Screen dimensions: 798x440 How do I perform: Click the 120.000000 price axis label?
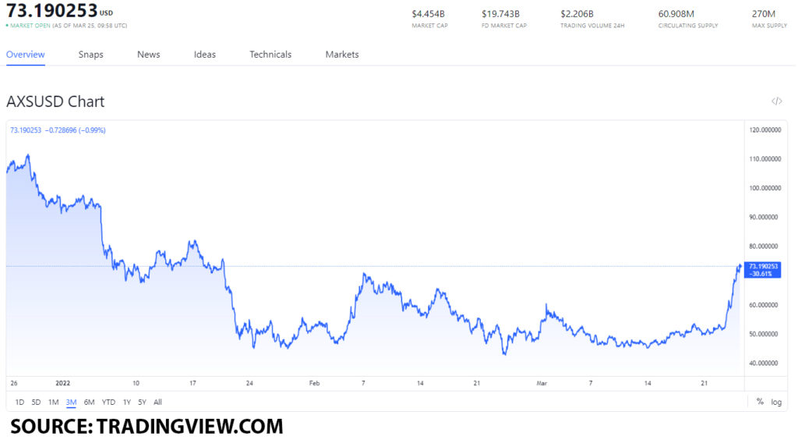click(765, 130)
